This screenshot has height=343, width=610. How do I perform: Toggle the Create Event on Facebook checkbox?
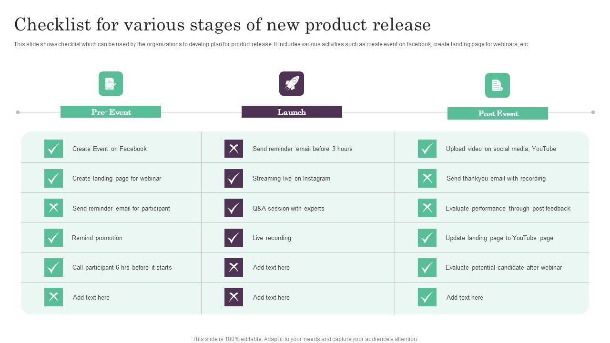53,149
